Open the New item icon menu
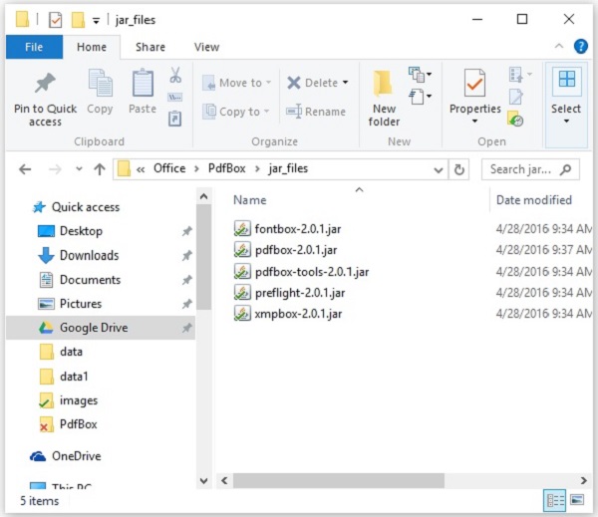Screen dimensions: 598x517 (420, 74)
